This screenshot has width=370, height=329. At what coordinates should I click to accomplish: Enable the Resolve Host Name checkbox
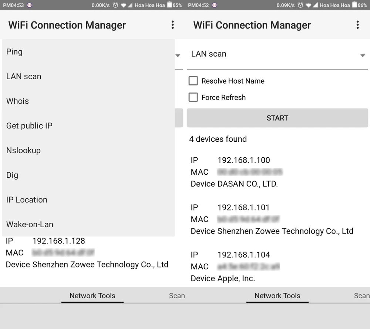(x=193, y=81)
